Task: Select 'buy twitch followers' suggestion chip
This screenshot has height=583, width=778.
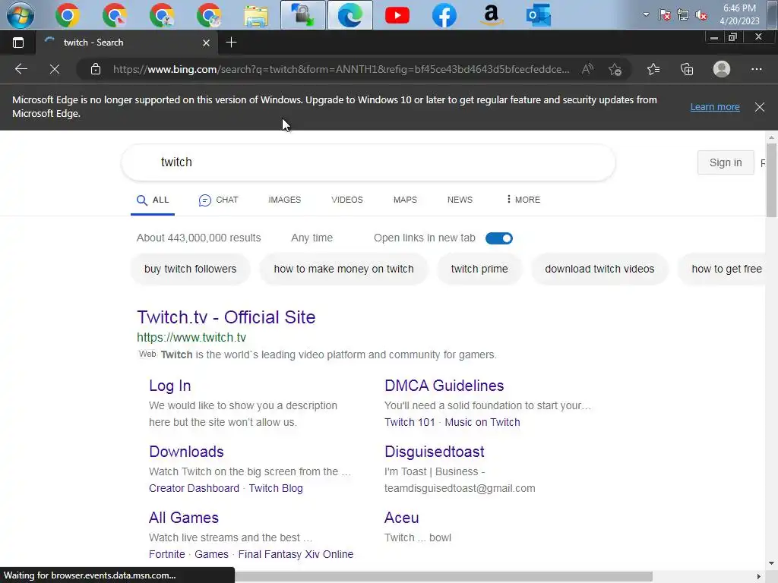Action: [191, 269]
